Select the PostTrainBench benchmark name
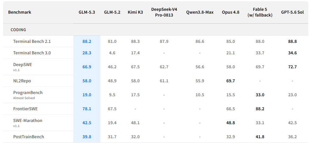312x143 pixels. point(29,137)
